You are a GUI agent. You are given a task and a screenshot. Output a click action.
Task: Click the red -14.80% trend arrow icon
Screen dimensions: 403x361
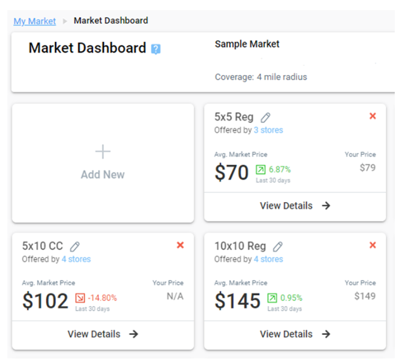[x=80, y=298]
